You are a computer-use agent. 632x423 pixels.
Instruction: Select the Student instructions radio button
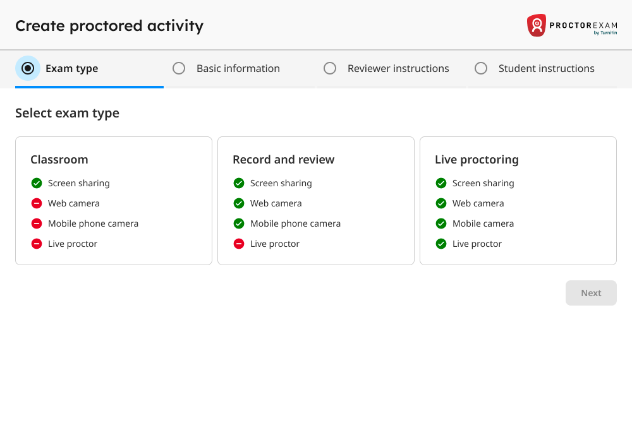tap(481, 68)
